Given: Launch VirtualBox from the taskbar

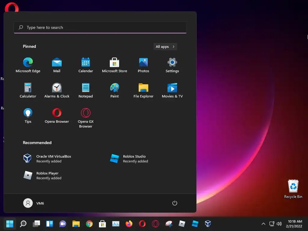Looking at the screenshot, I should click(208, 223).
